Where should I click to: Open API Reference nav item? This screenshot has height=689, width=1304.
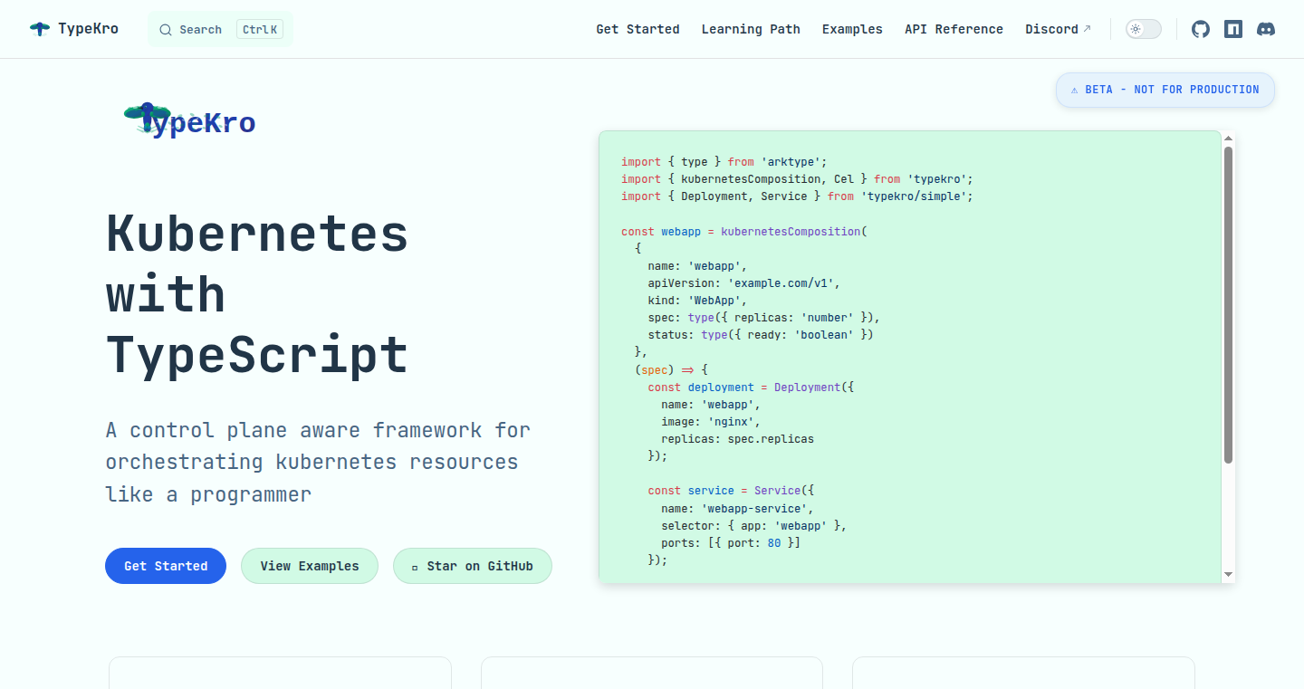954,29
